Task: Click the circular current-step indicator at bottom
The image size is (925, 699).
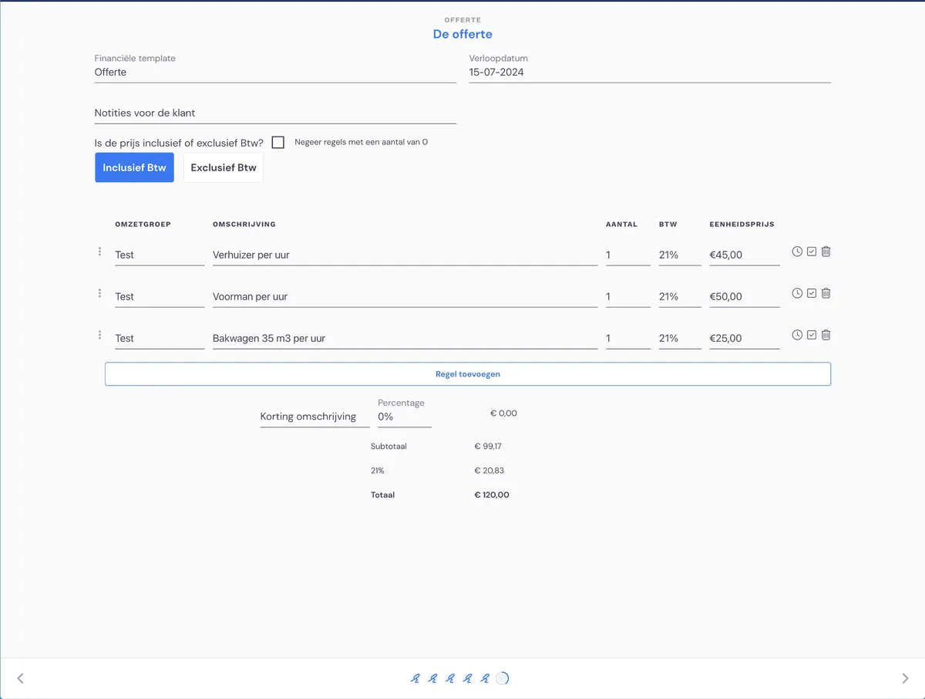Action: pos(503,679)
